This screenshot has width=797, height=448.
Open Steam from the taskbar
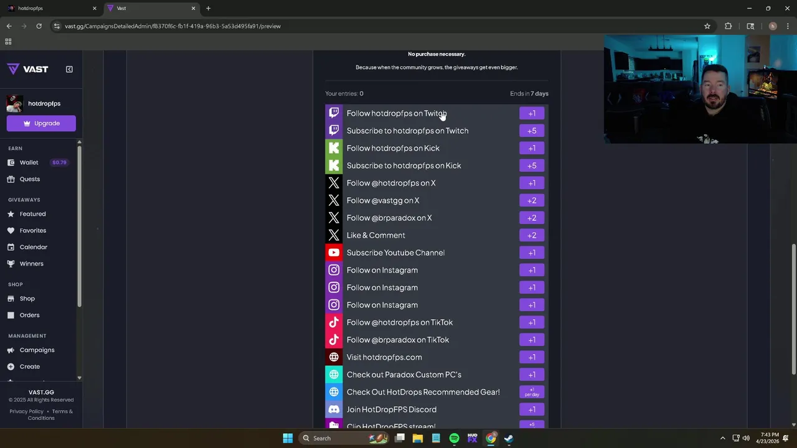509,438
